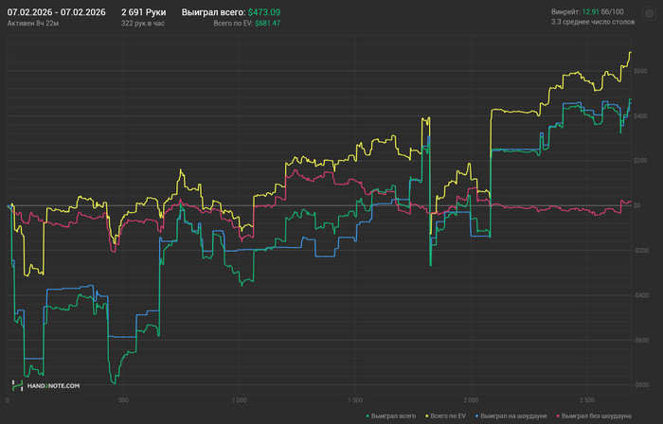
Task: Click the '-$400' y-axis label
Action: [x=640, y=295]
